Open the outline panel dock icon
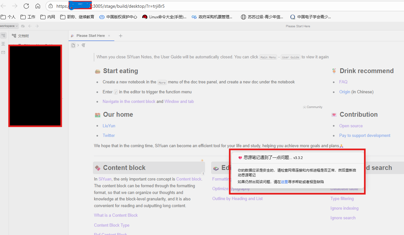Viewport: 404px width, 235px height. coord(3,44)
